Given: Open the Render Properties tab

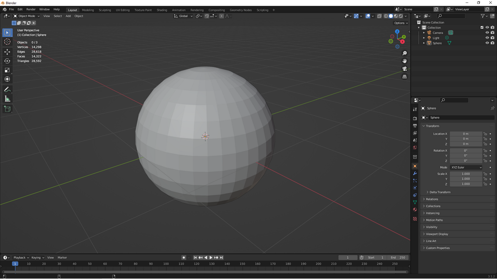Looking at the screenshot, I should [x=415, y=118].
